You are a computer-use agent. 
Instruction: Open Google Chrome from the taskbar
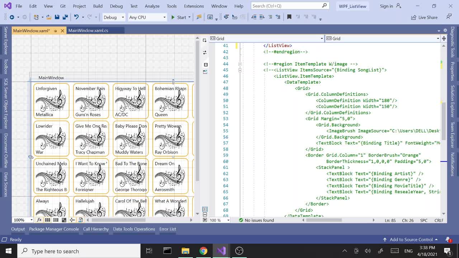(x=203, y=251)
